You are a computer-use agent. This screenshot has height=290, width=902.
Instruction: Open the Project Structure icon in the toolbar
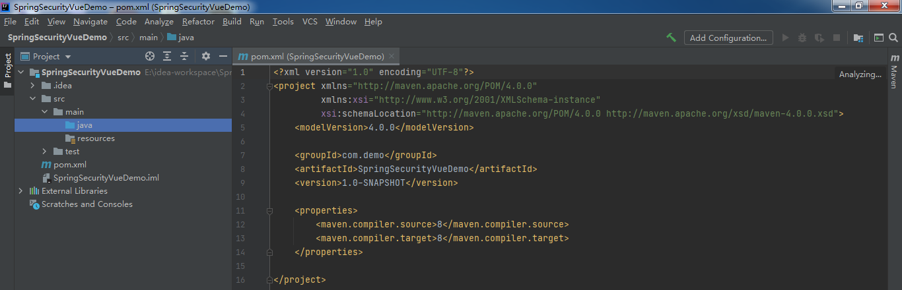click(x=858, y=38)
